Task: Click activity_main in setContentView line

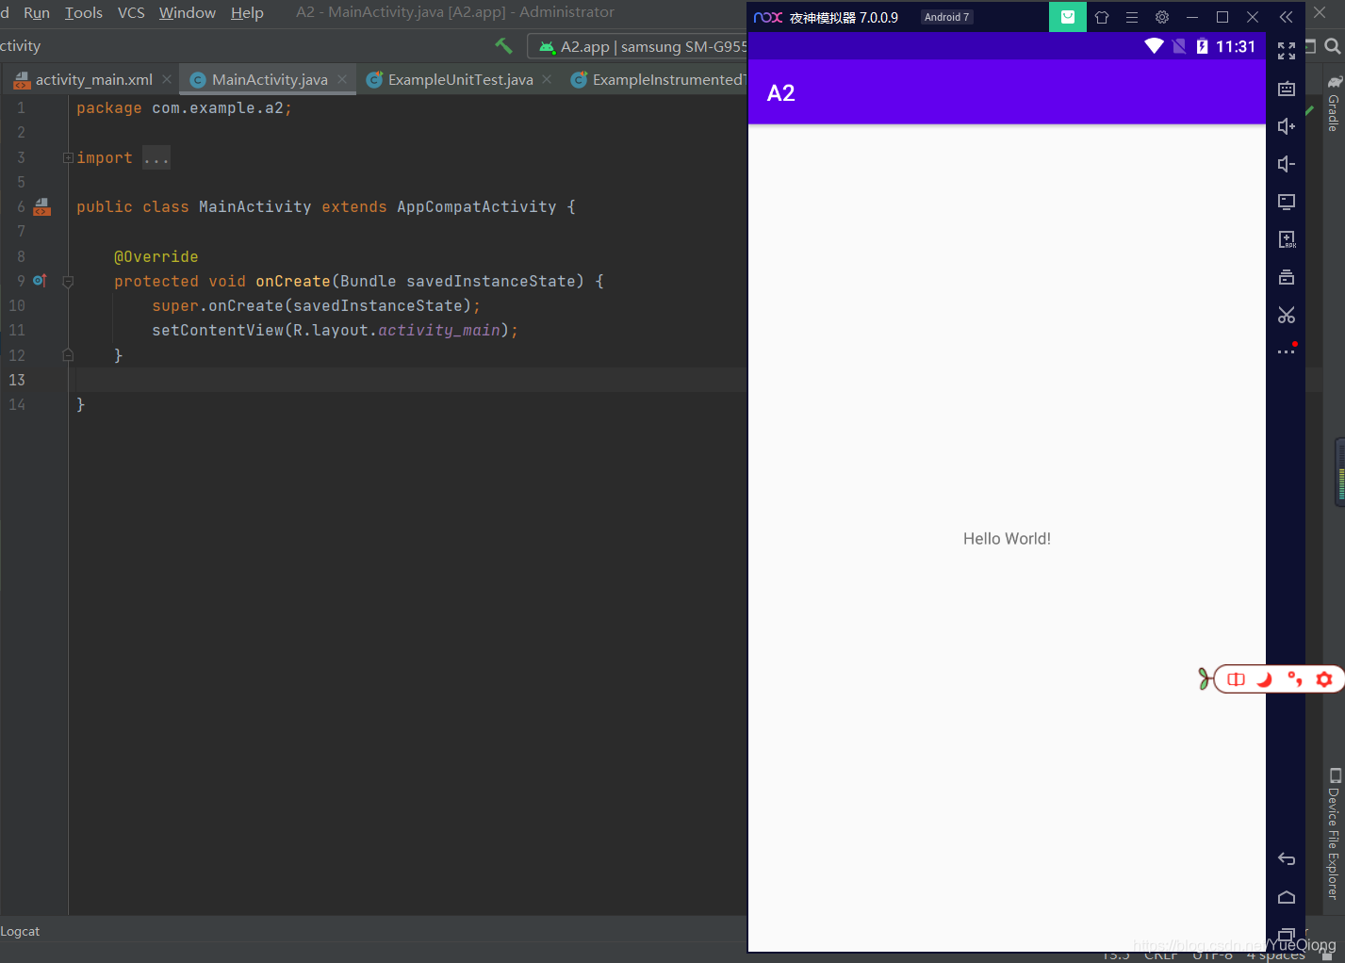Action: [439, 330]
